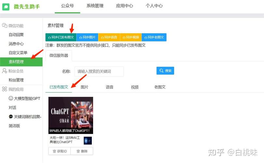The height and width of the screenshot is (163, 264).
Task: Focus the 名称 keyword search field
Action: (x=99, y=71)
